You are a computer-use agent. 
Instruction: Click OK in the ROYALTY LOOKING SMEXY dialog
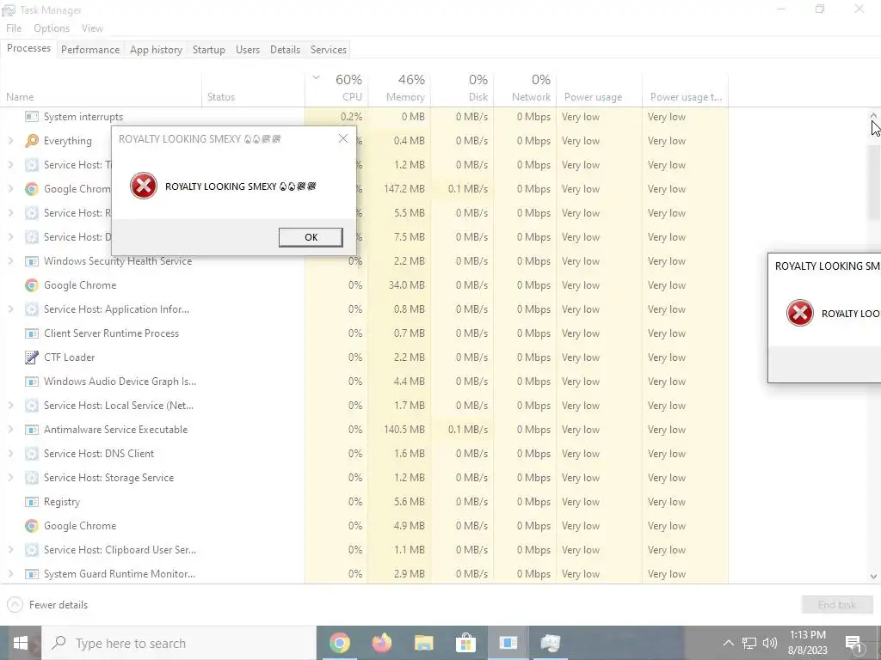point(311,237)
